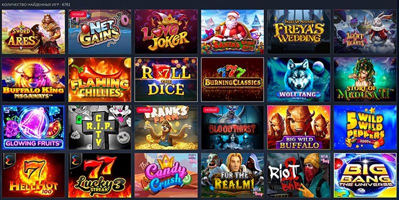Image resolution: width=399 pixels, height=200 pixels.
Task: Open the Flaming Chillies slot
Action: tap(100, 79)
